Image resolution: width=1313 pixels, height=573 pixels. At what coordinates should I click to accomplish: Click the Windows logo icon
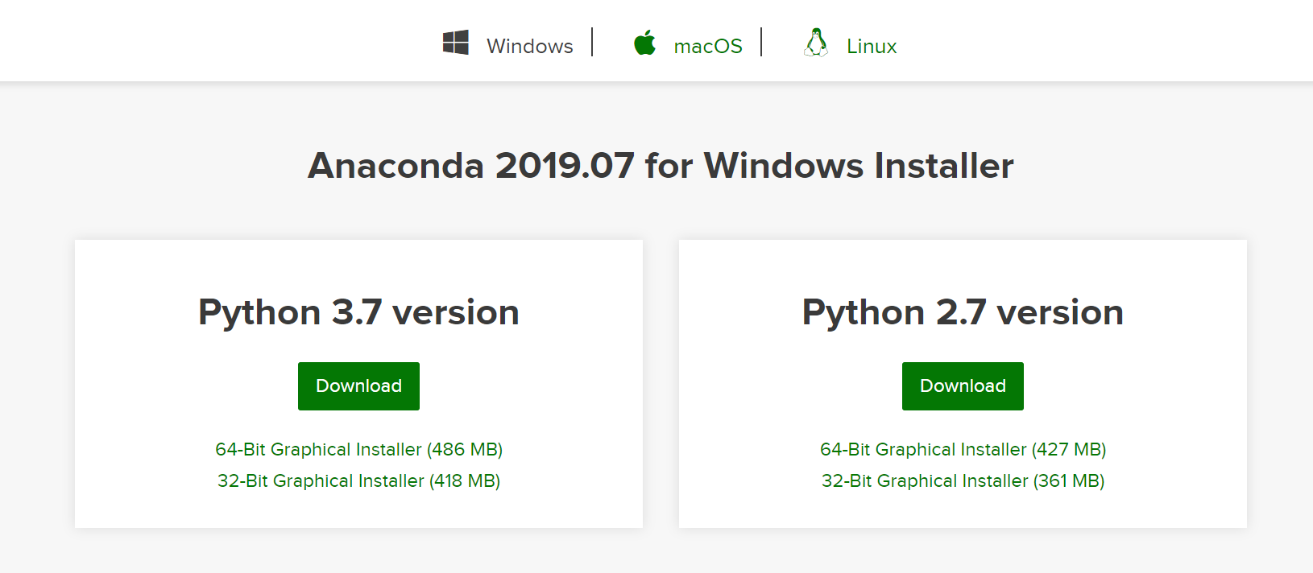pos(456,43)
